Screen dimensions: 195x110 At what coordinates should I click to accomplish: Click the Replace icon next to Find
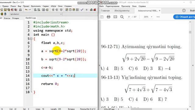pyautogui.click(x=39, y=10)
